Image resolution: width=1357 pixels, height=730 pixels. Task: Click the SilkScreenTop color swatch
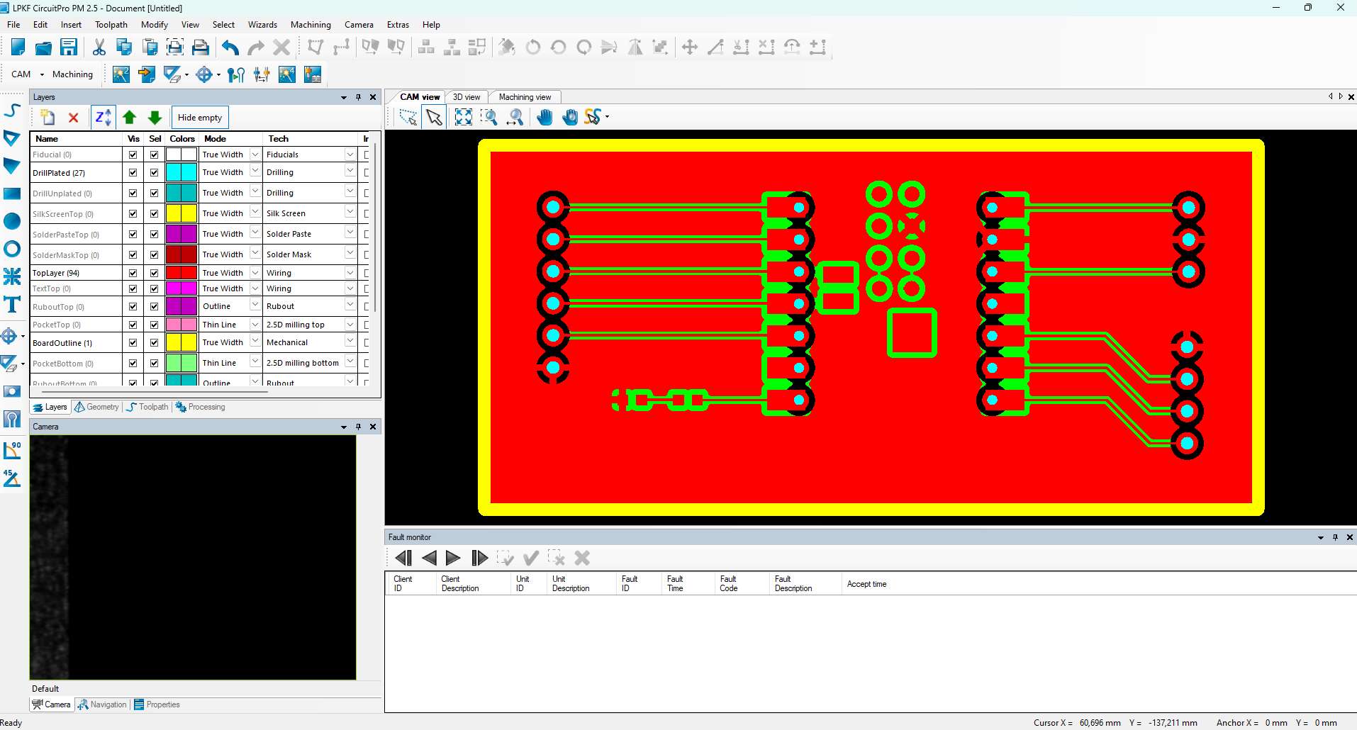[181, 213]
